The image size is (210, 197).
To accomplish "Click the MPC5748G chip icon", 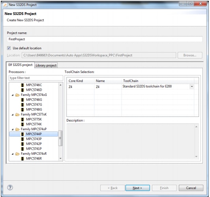I will (22, 109).
